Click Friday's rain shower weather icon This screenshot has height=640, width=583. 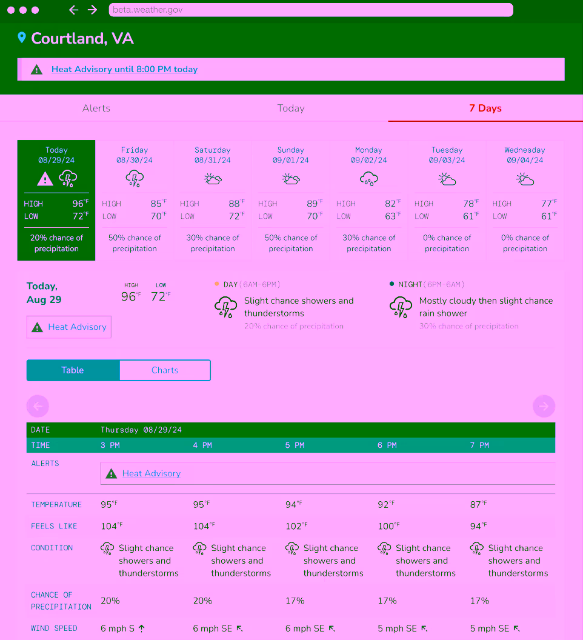point(135,179)
